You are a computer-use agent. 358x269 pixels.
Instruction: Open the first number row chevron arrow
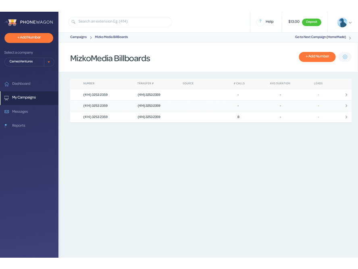(x=346, y=95)
